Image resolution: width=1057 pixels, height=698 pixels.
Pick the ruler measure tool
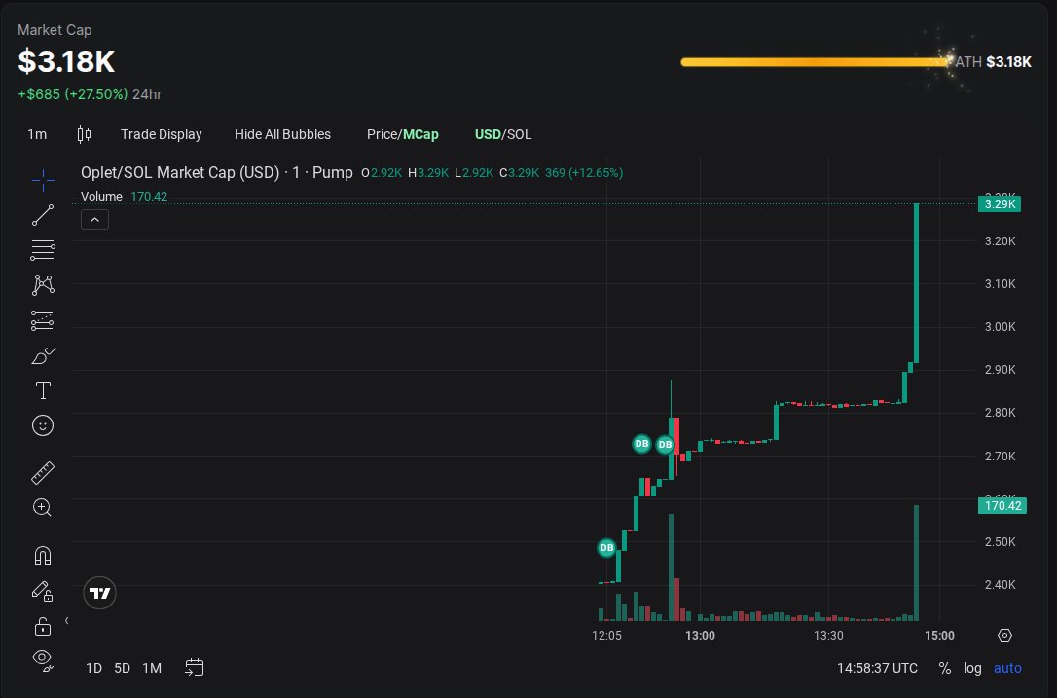pos(43,473)
